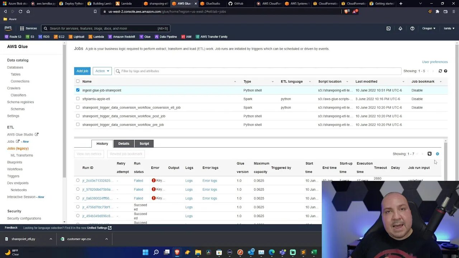Select run jr_2cd3e71332825 radio button

[78, 180]
